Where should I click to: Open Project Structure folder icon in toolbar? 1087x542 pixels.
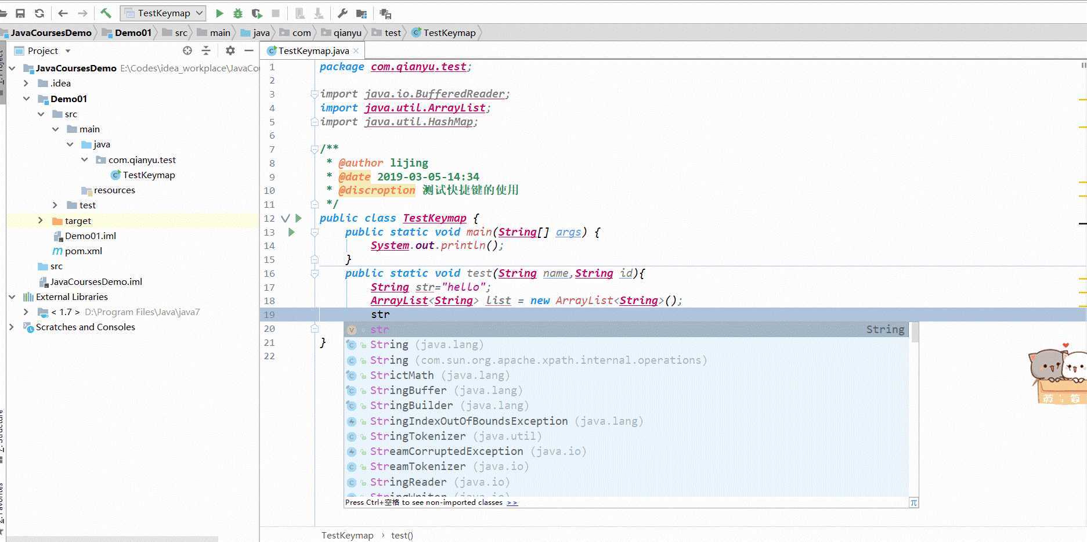click(x=362, y=13)
